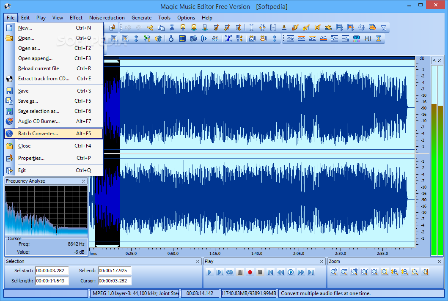448x301 pixels.
Task: Click the Sel start time field
Action: (x=52, y=271)
